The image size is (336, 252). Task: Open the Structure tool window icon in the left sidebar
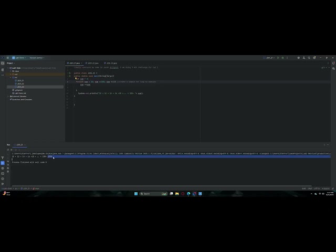point(3,70)
